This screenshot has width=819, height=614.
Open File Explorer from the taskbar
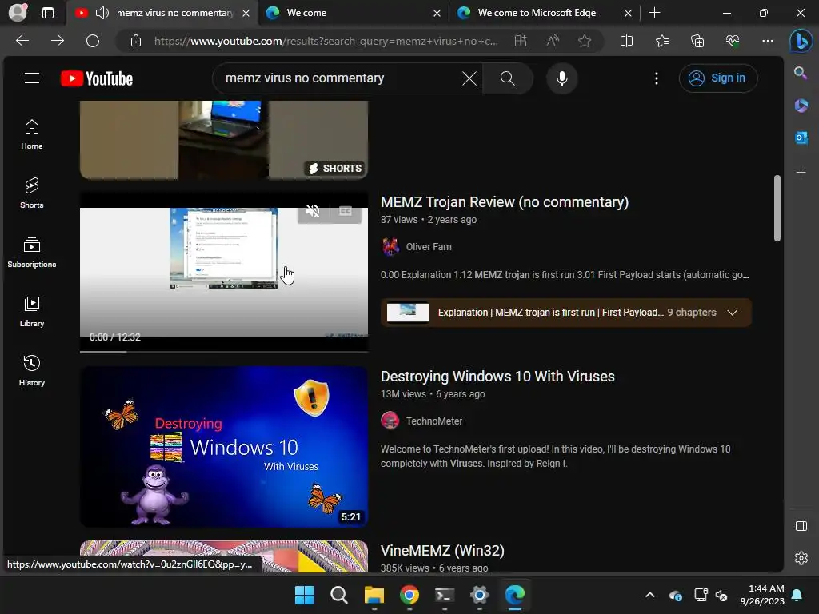pos(374,595)
